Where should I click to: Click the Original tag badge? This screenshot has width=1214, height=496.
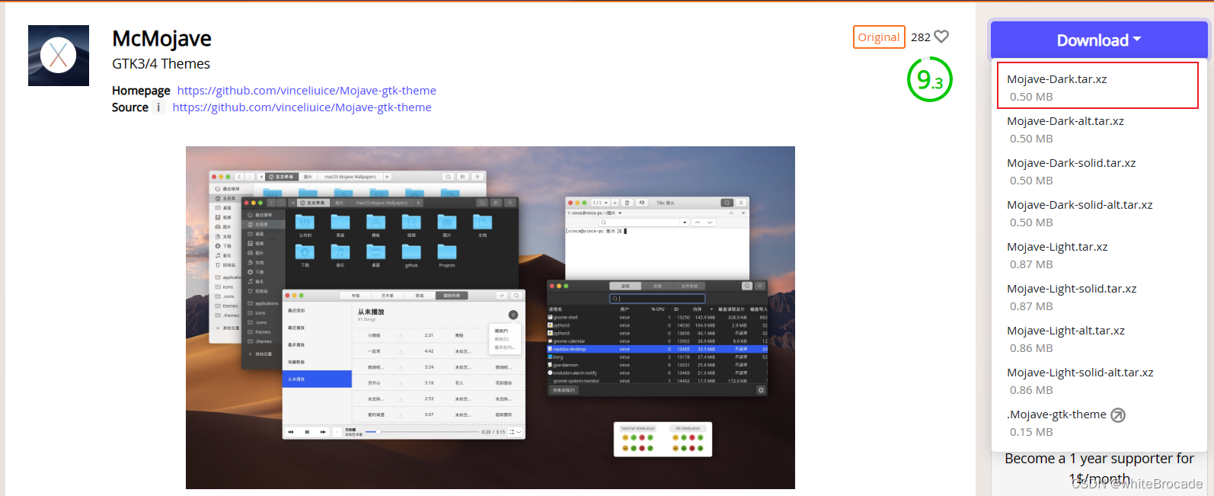click(879, 37)
